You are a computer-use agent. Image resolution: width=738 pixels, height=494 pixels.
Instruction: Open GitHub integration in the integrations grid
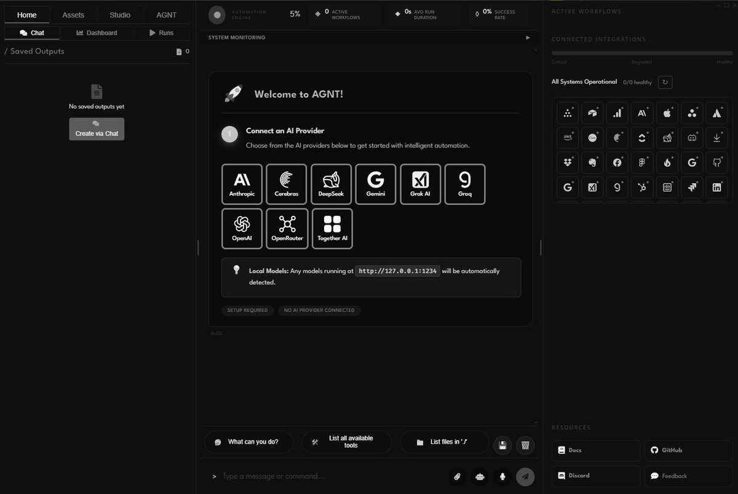click(716, 162)
